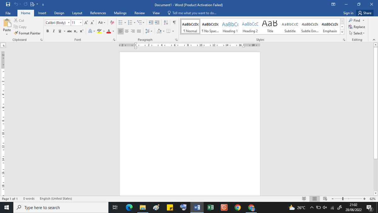Click the Paste clipboard icon

[7, 23]
